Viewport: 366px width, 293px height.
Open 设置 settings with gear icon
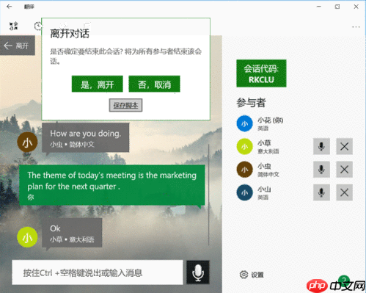point(252,275)
